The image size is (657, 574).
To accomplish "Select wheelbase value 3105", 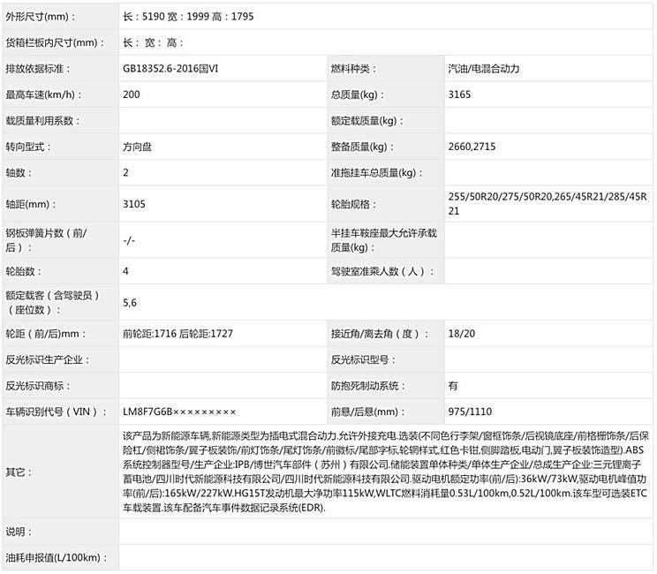I will tap(134, 205).
